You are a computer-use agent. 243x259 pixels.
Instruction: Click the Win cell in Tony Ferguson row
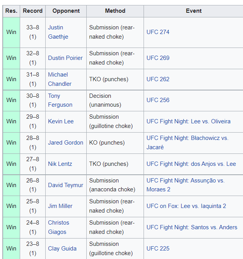(x=11, y=101)
